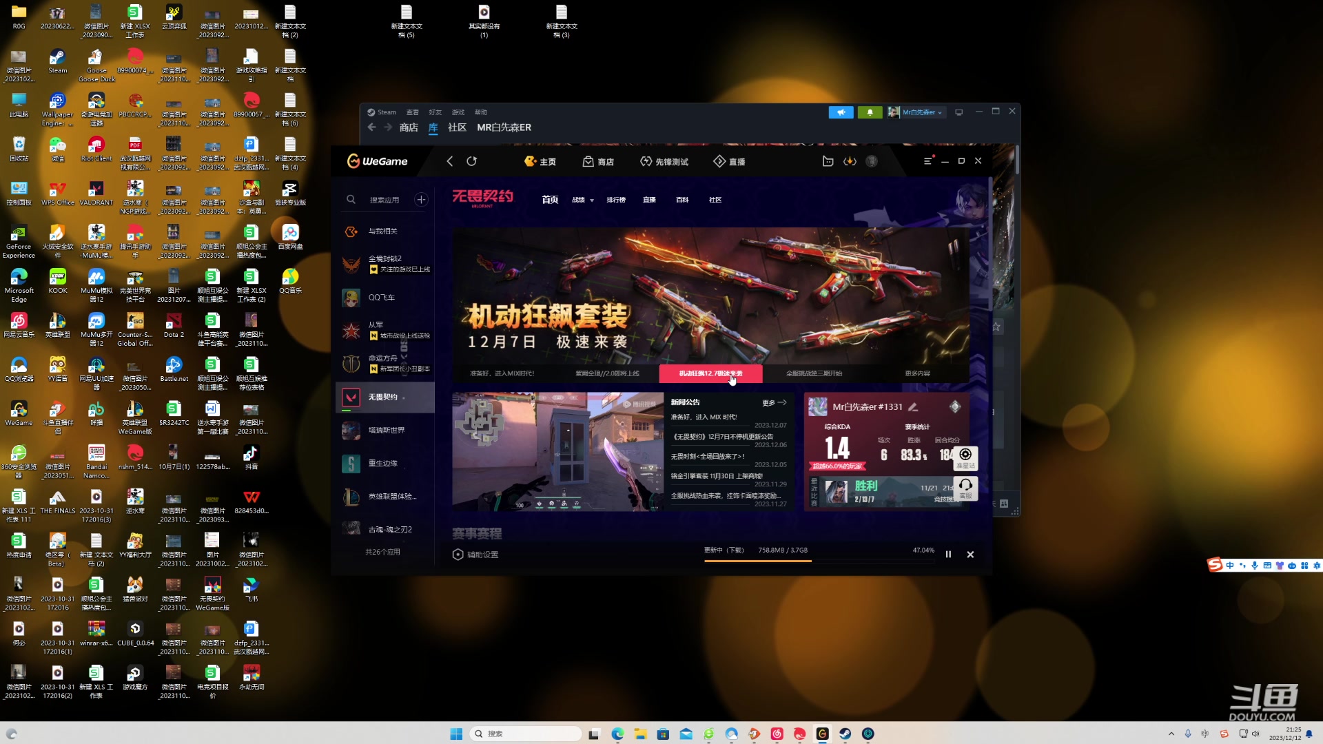Toggle Steam big picture monitor icon
Screen dimensions: 1323x744
pyautogui.click(x=958, y=112)
